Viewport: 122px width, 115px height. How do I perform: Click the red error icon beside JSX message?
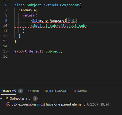[8, 104]
